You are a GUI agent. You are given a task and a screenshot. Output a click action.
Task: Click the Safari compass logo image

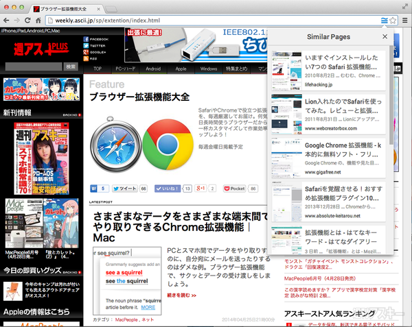(116, 144)
